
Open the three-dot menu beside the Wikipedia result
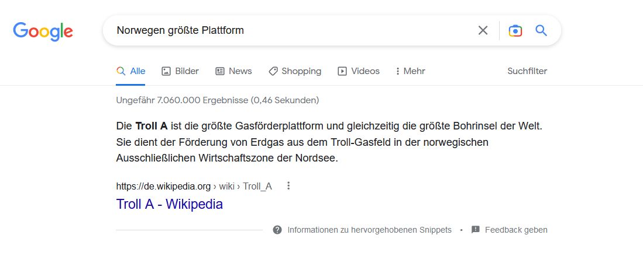(x=288, y=187)
